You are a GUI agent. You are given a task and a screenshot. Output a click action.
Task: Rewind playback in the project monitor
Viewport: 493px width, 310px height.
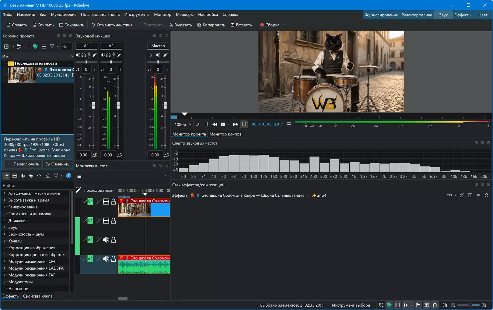pos(215,124)
